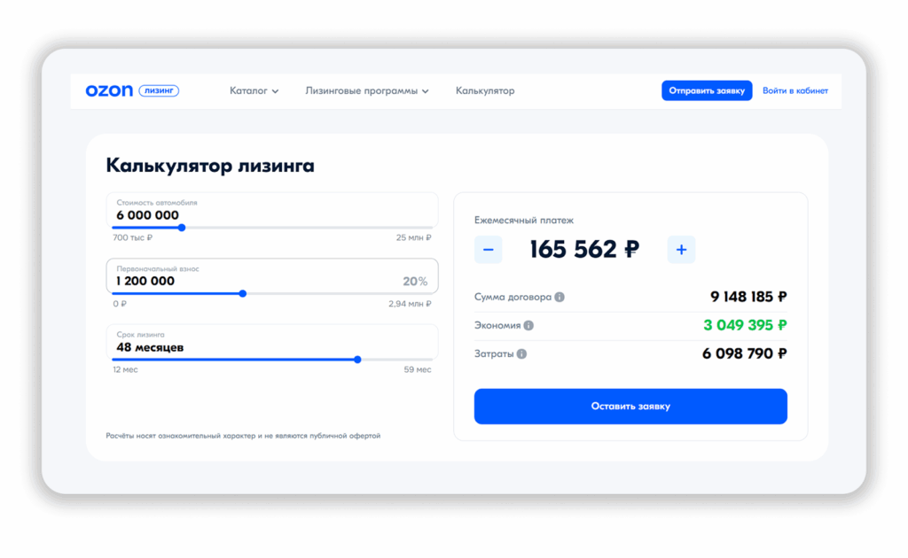Click the info icon next to Сумма договора
Screen dimensions: 908x558
click(560, 298)
